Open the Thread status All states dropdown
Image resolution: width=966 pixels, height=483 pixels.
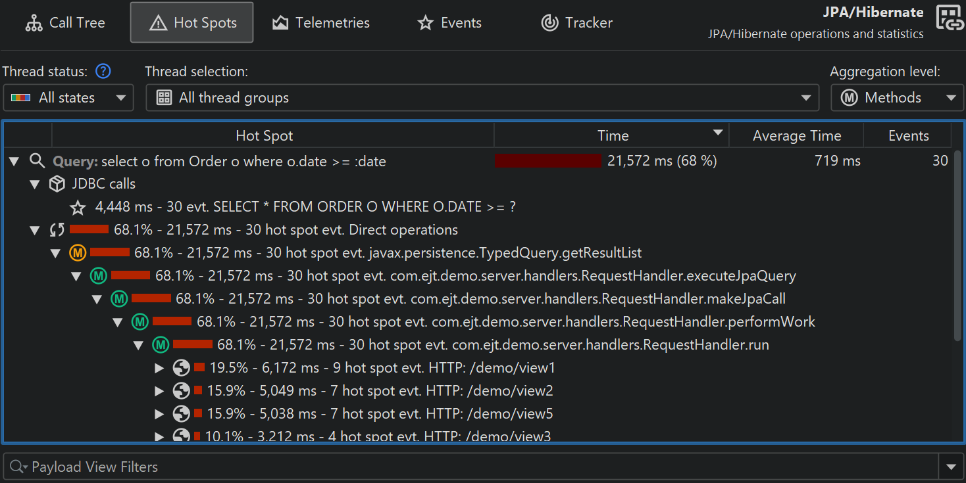point(68,98)
